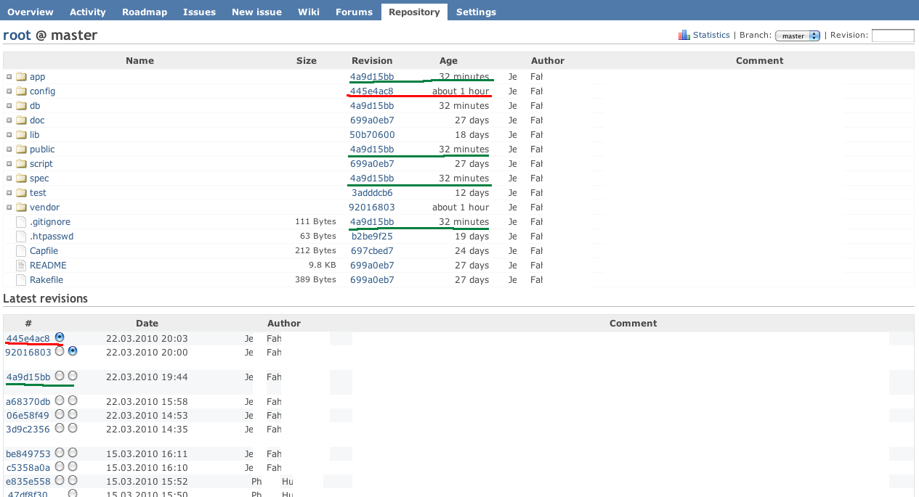The height and width of the screenshot is (497, 919).
Task: Open revision c5358a0a in Latest revisions
Action: click(x=28, y=467)
